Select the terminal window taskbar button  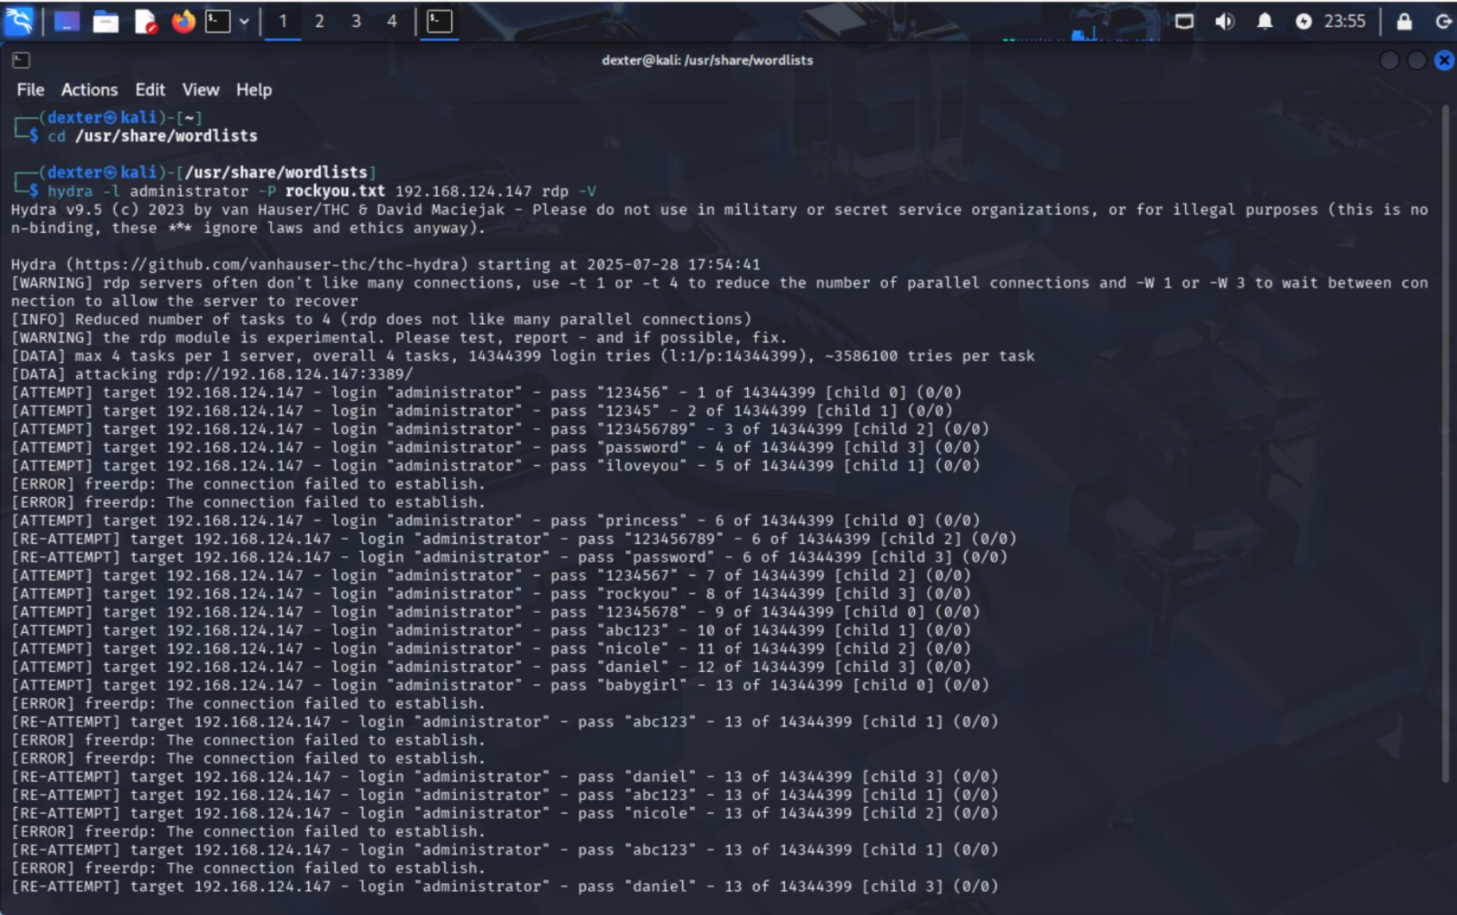tap(440, 21)
